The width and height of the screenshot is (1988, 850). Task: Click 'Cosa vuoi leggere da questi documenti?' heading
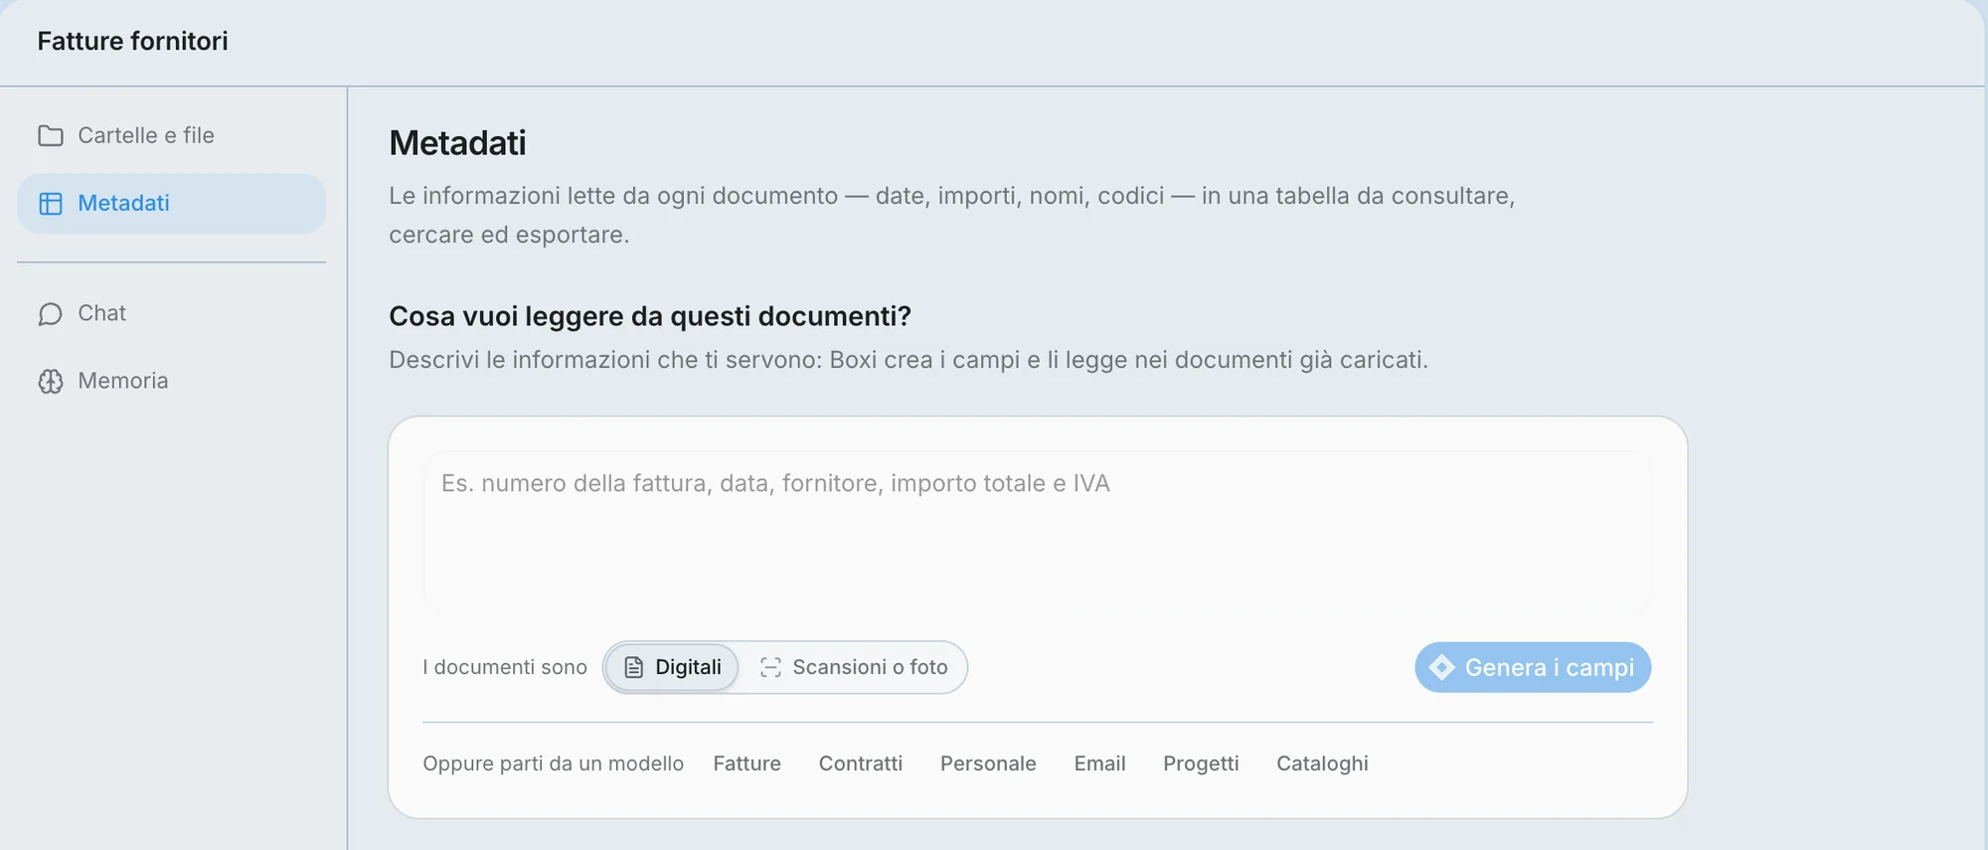tap(650, 316)
